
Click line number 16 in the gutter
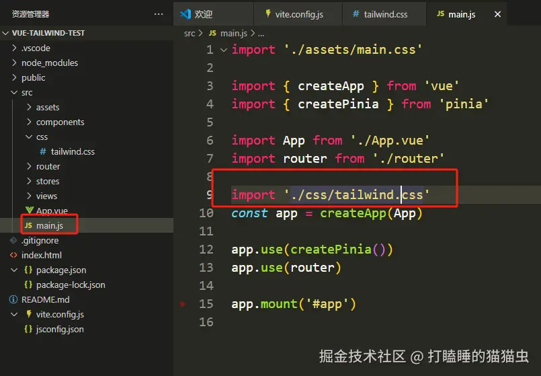[x=206, y=322]
